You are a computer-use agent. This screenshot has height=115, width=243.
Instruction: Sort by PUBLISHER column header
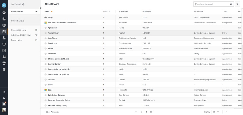123,11
